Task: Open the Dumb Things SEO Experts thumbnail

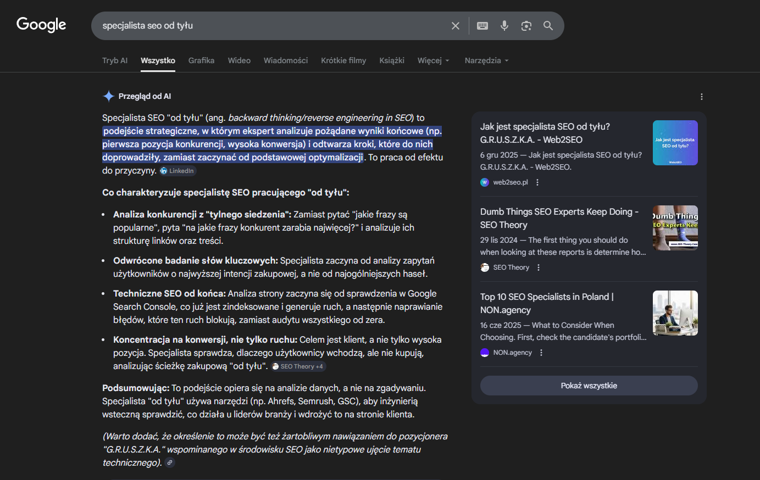Action: 675,227
